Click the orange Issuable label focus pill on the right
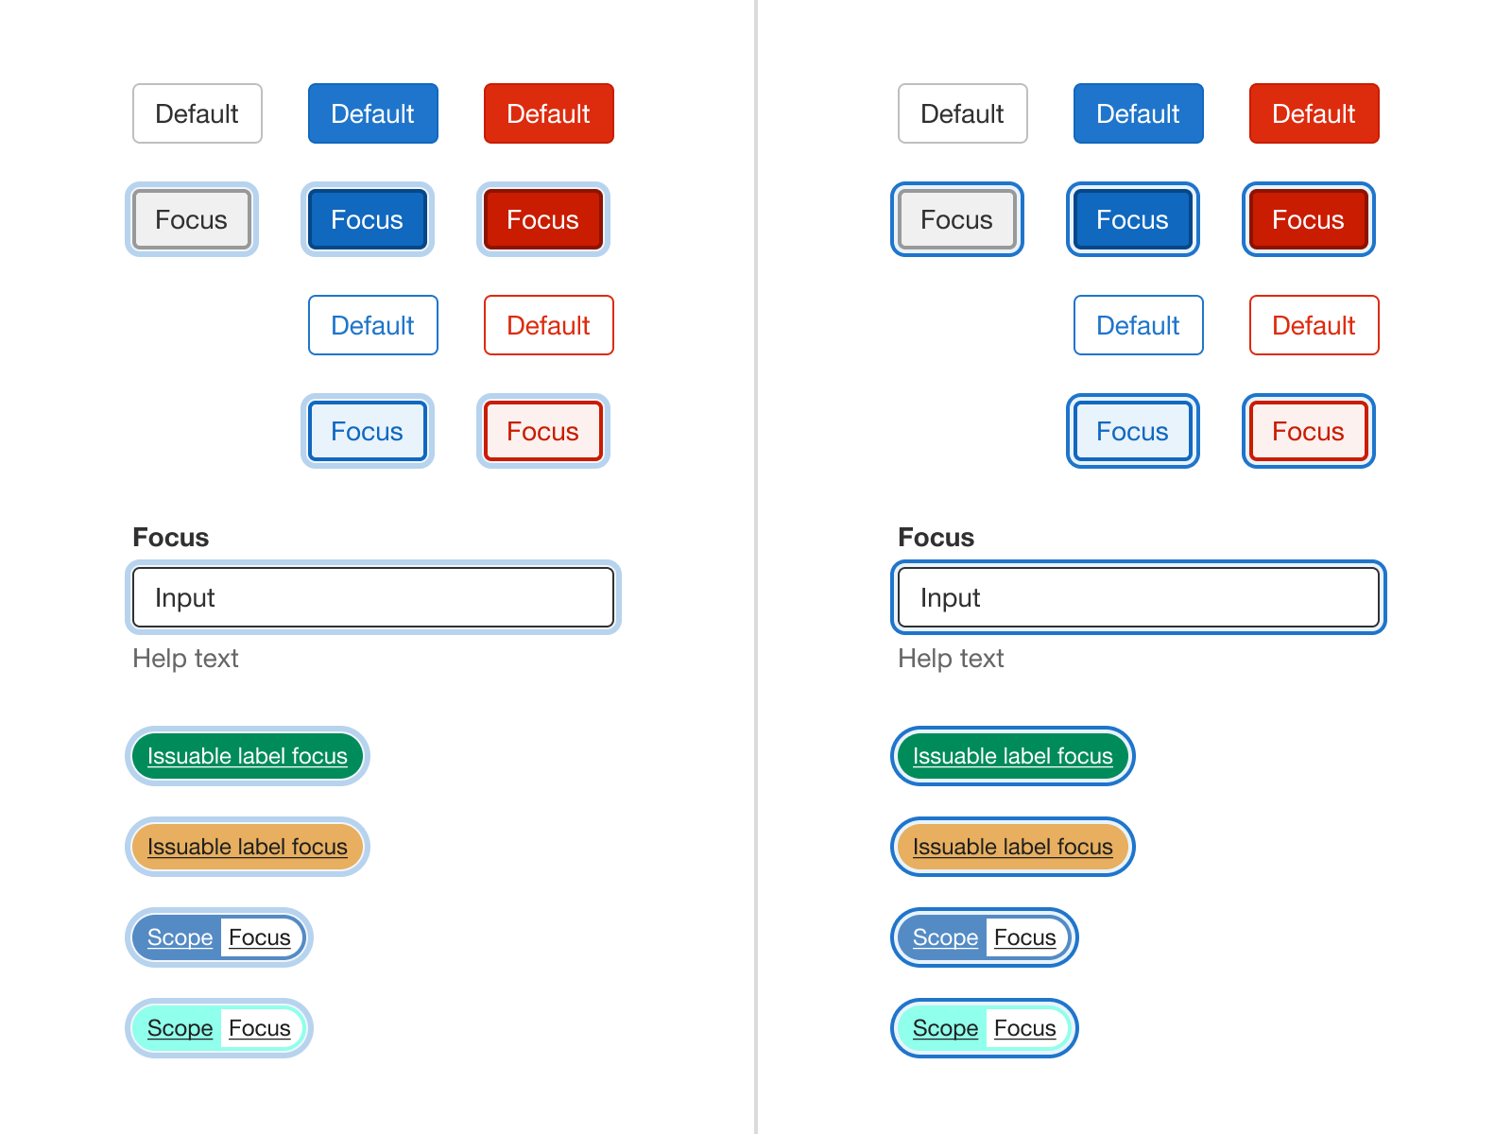The height and width of the screenshot is (1134, 1512). coord(1012,847)
